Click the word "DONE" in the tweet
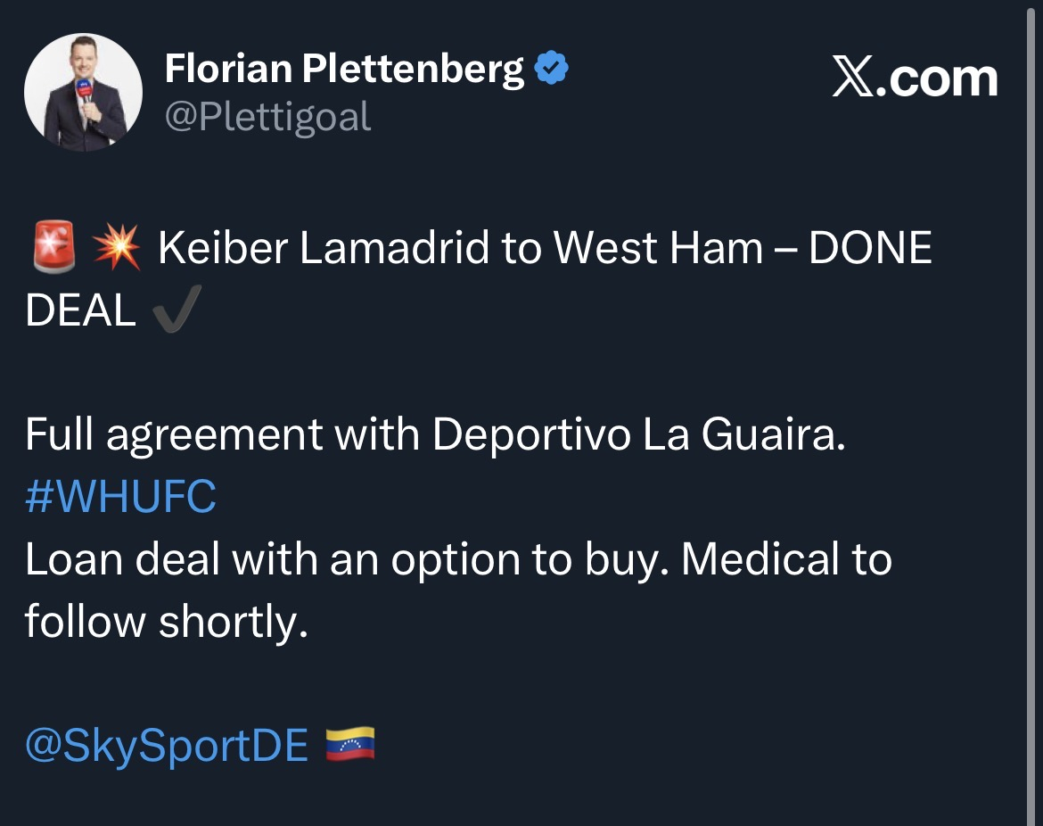This screenshot has width=1043, height=826. coord(869,250)
